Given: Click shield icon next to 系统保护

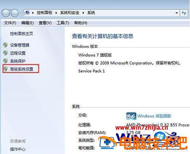Looking at the screenshot, I should pos(5,61).
